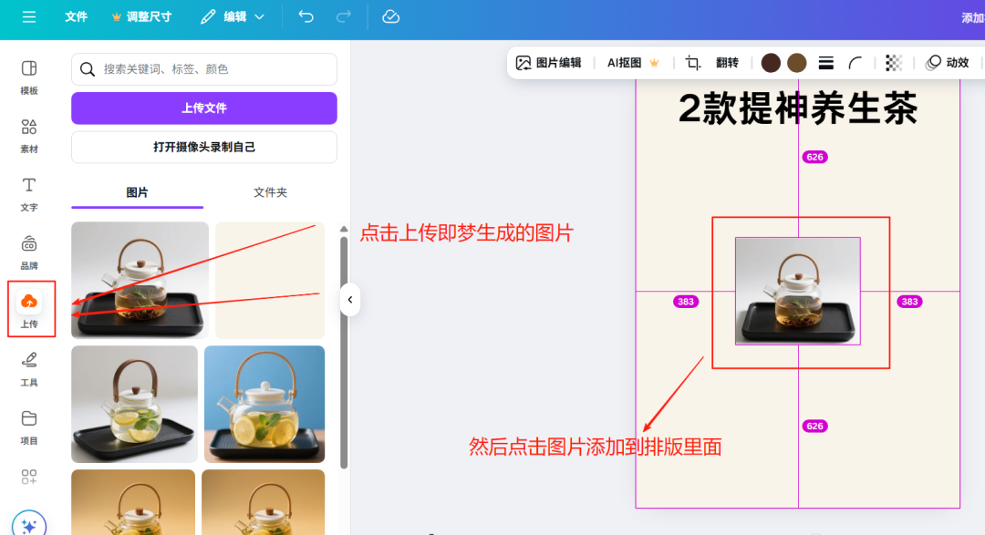Expand the 编辑 dropdown
This screenshot has height=535, width=985.
[233, 17]
